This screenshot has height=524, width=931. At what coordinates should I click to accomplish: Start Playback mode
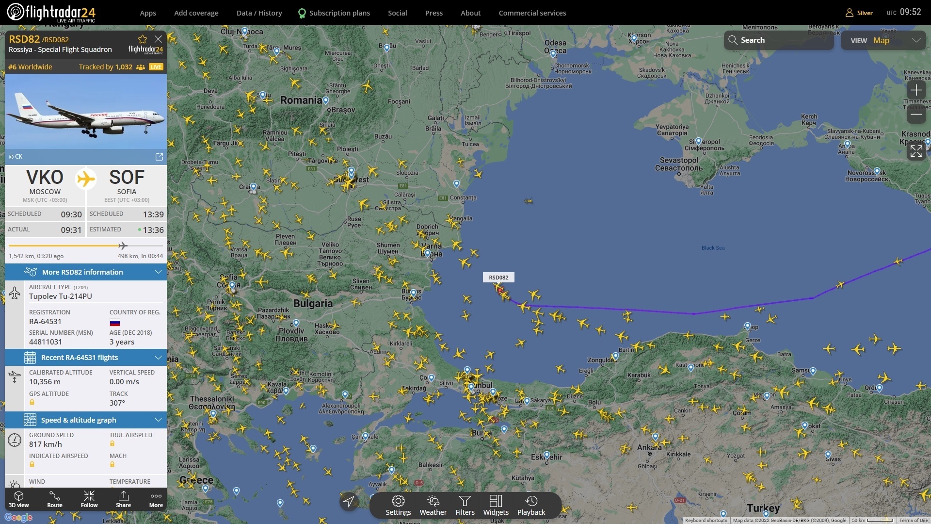pos(531,506)
